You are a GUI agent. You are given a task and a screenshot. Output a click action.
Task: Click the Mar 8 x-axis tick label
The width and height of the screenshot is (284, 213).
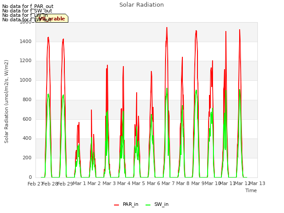183,183
